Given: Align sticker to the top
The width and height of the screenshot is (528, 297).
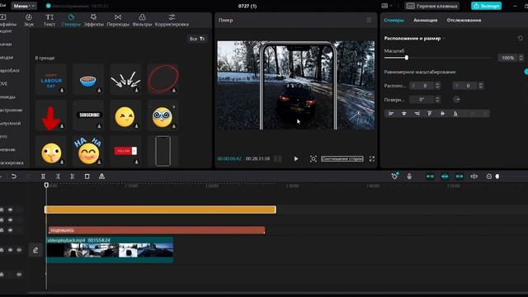Looking at the screenshot, I should (x=430, y=114).
